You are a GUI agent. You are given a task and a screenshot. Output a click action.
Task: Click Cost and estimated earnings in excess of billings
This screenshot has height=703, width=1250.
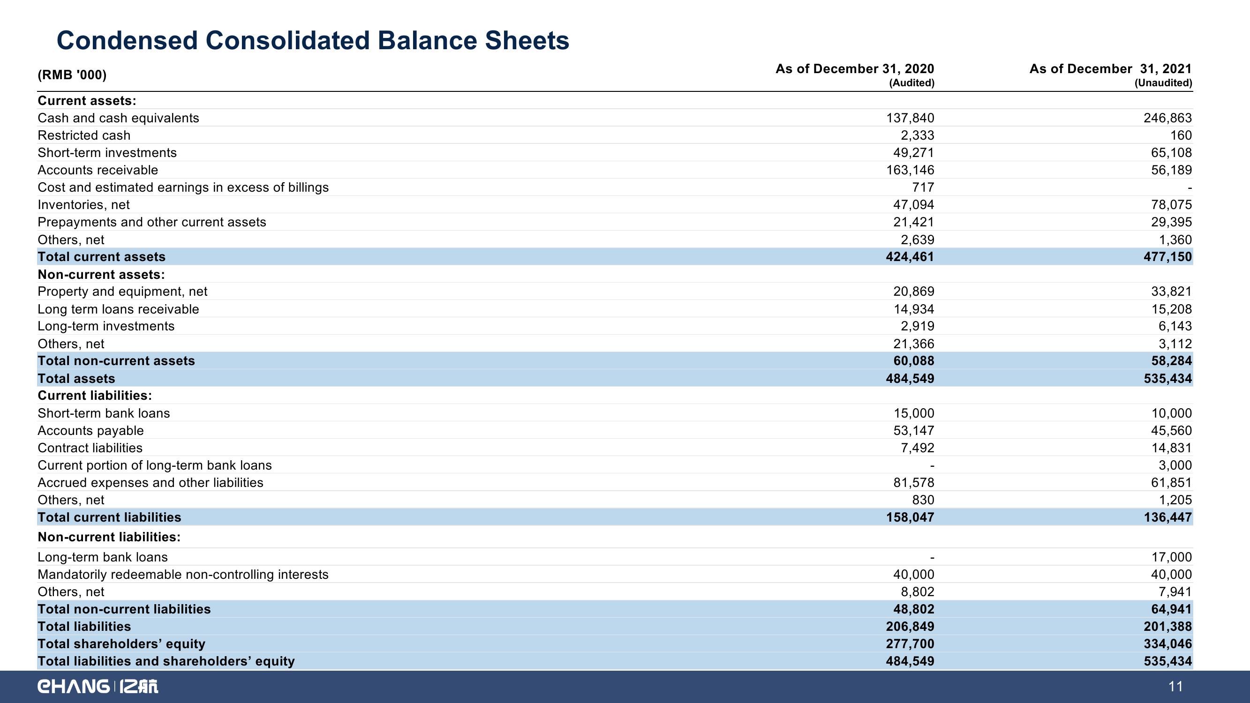click(x=183, y=187)
